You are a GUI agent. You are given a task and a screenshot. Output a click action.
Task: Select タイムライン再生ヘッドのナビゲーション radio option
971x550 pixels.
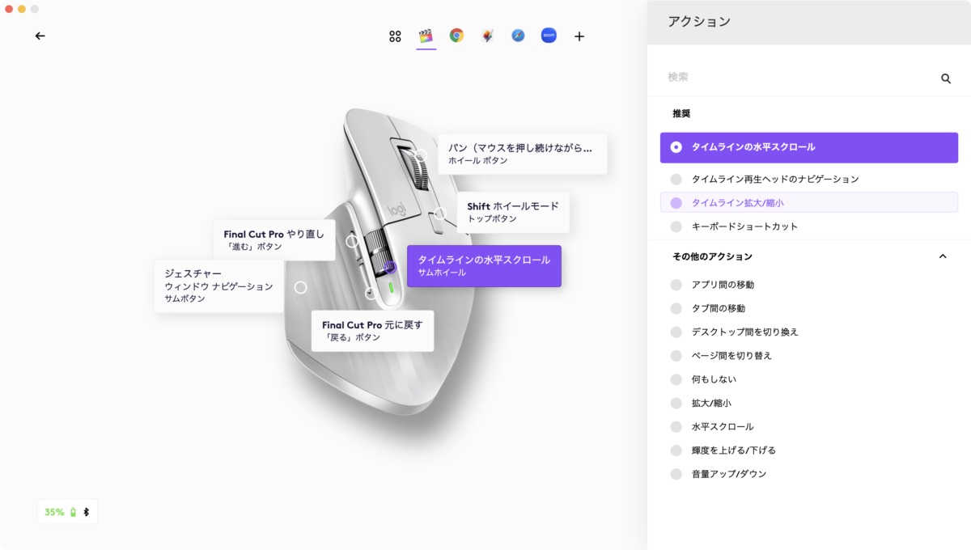pos(676,179)
